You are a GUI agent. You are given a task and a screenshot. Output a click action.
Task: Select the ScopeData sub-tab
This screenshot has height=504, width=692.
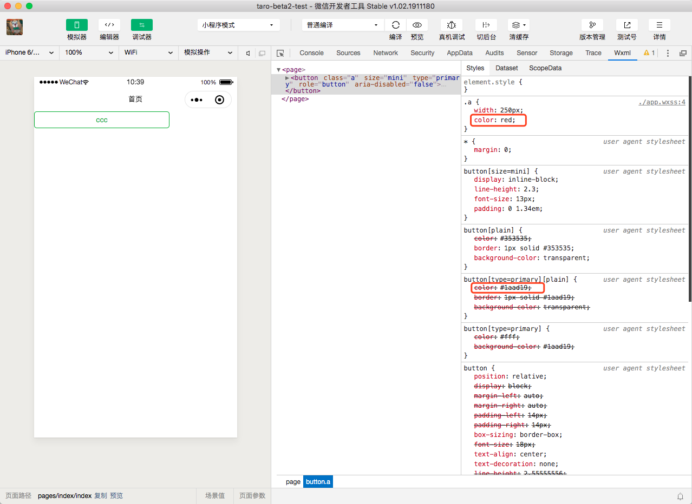[x=545, y=68]
